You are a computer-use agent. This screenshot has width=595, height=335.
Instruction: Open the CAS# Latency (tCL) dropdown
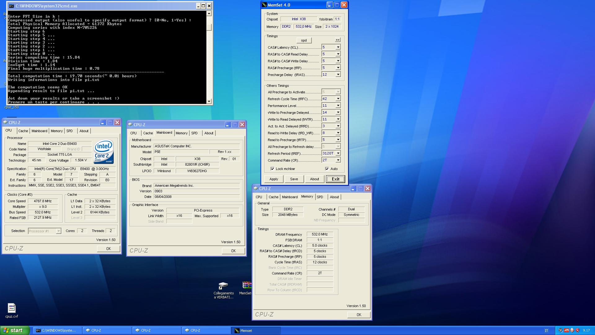pos(338,47)
